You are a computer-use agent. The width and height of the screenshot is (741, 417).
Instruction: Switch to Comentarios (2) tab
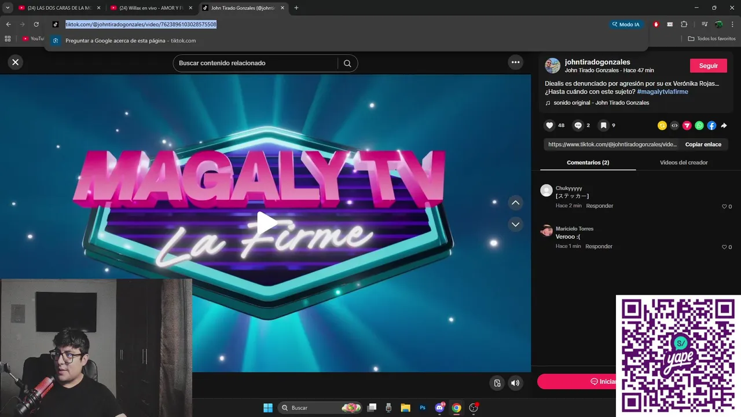(588, 163)
